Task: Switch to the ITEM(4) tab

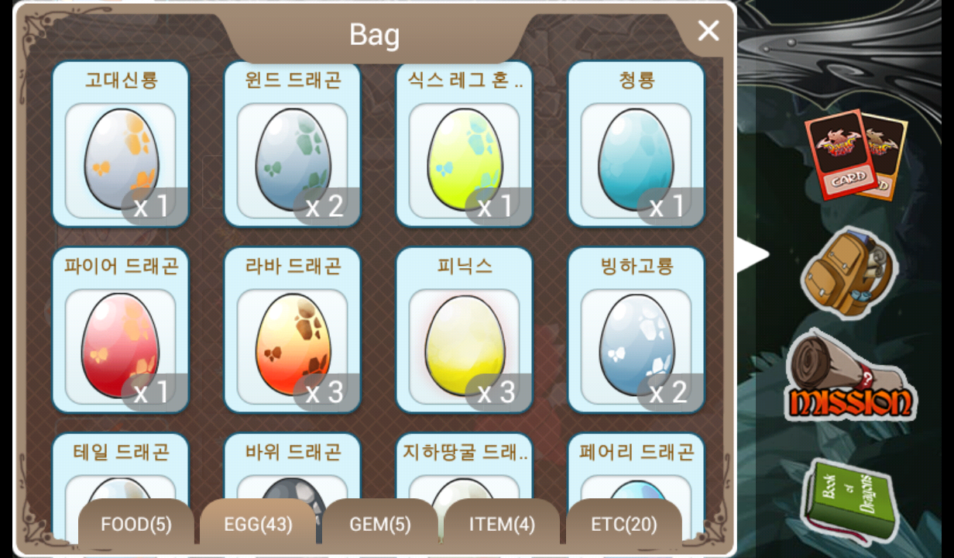Action: pos(502,525)
